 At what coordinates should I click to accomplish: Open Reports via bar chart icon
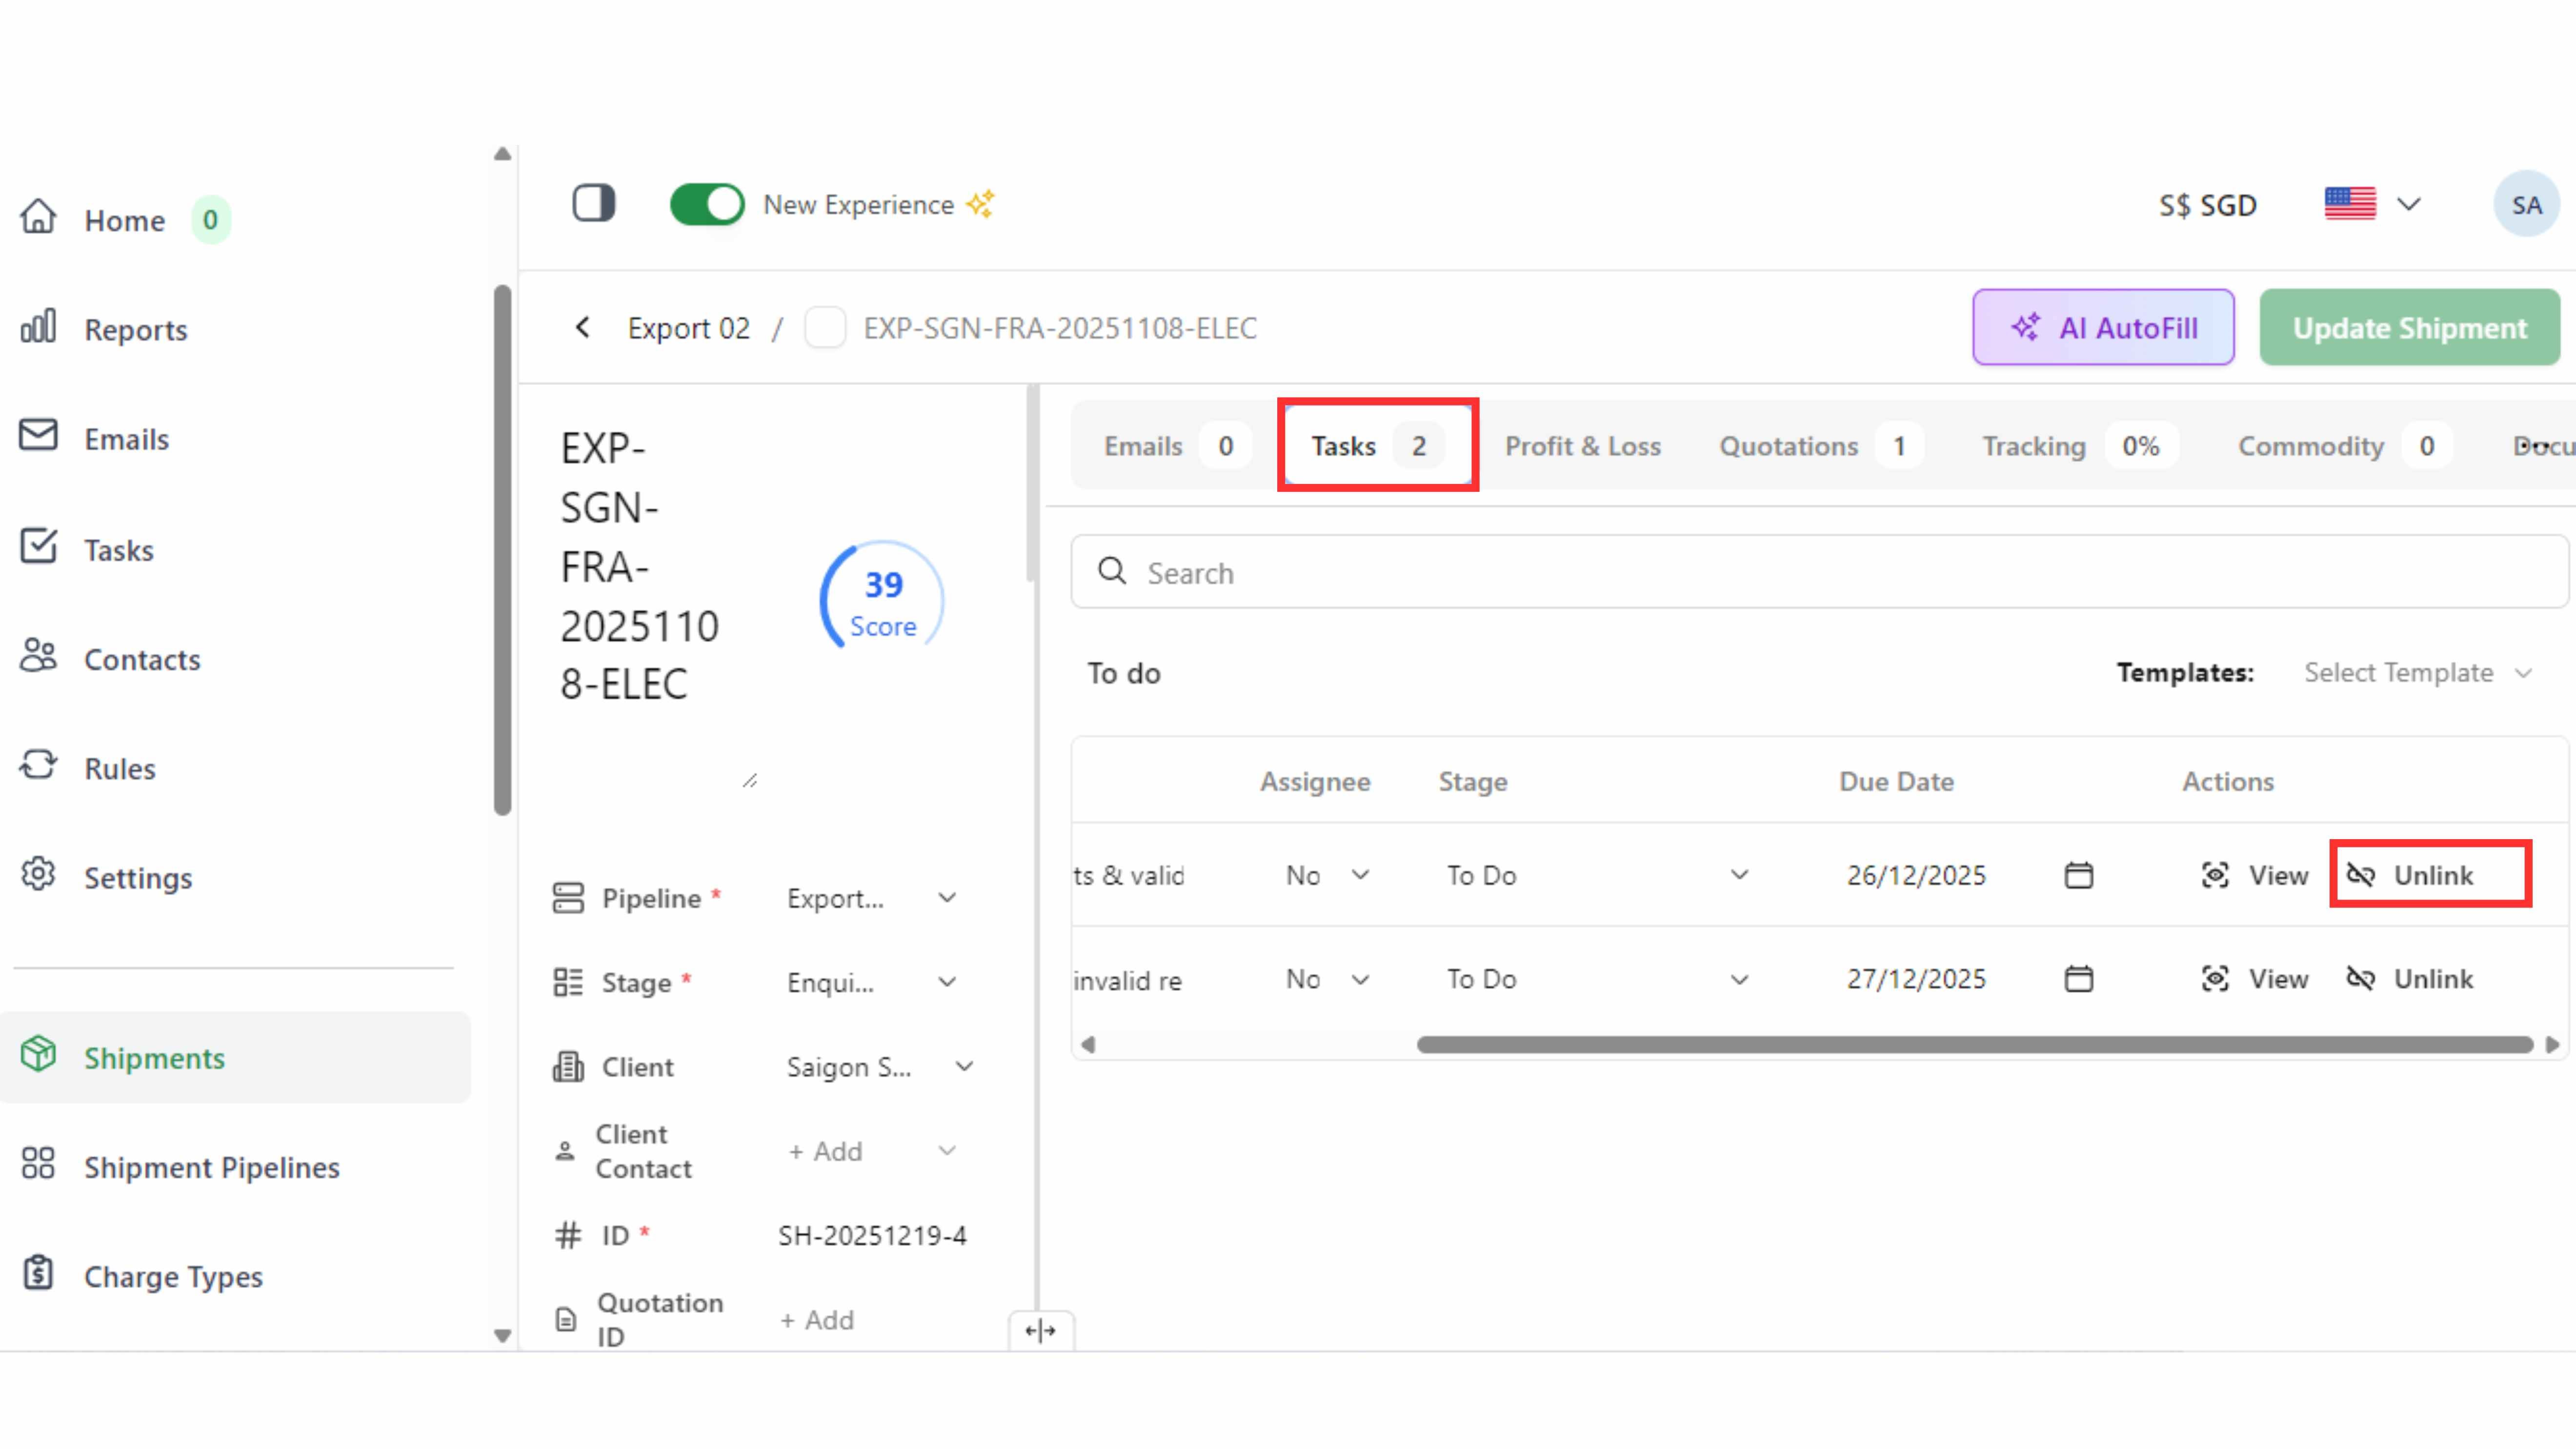[38, 327]
